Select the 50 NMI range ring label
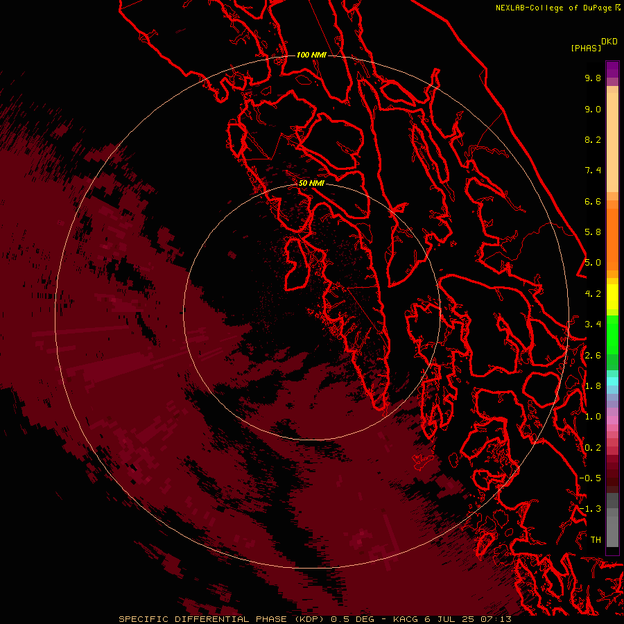Image resolution: width=624 pixels, height=624 pixels. click(311, 183)
